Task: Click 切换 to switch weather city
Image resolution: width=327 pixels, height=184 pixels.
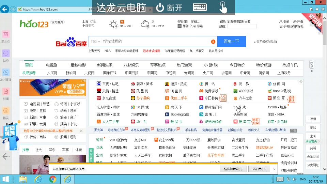Action: pyautogui.click(x=93, y=21)
